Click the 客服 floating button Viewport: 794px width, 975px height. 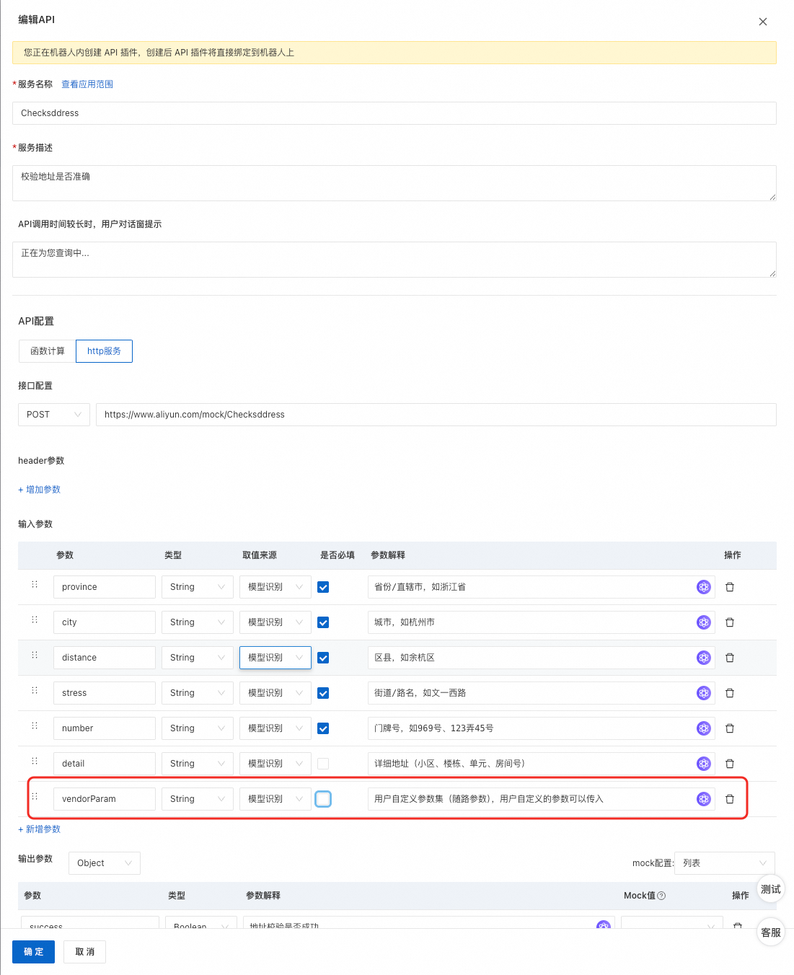(x=771, y=932)
